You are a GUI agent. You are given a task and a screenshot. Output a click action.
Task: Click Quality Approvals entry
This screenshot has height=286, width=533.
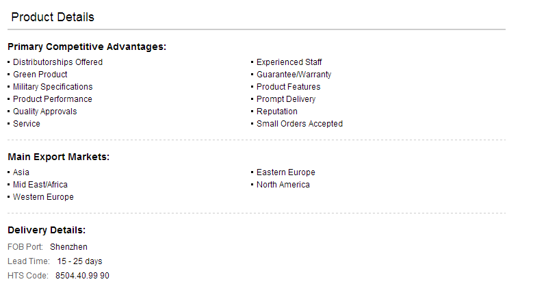[x=45, y=112]
